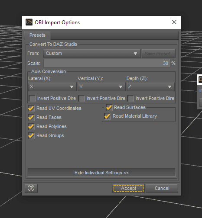Open the Lateral (X) axis dropdown
The height and width of the screenshot is (218, 202).
pyautogui.click(x=52, y=87)
